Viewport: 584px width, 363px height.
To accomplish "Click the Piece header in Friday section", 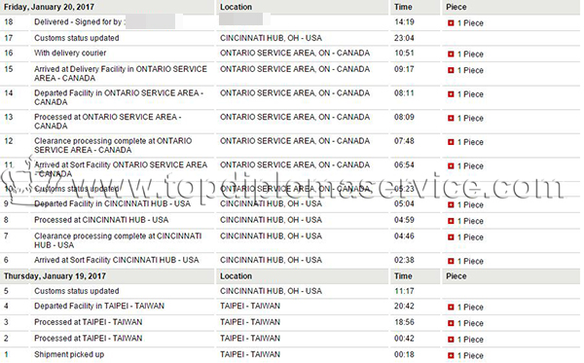I will point(456,7).
